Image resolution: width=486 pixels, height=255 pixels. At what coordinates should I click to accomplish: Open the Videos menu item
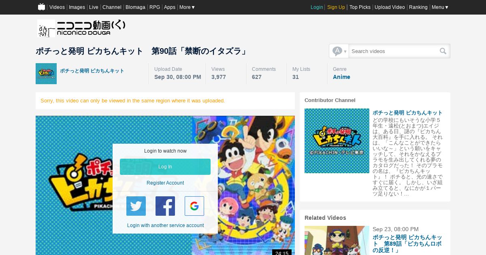click(57, 7)
